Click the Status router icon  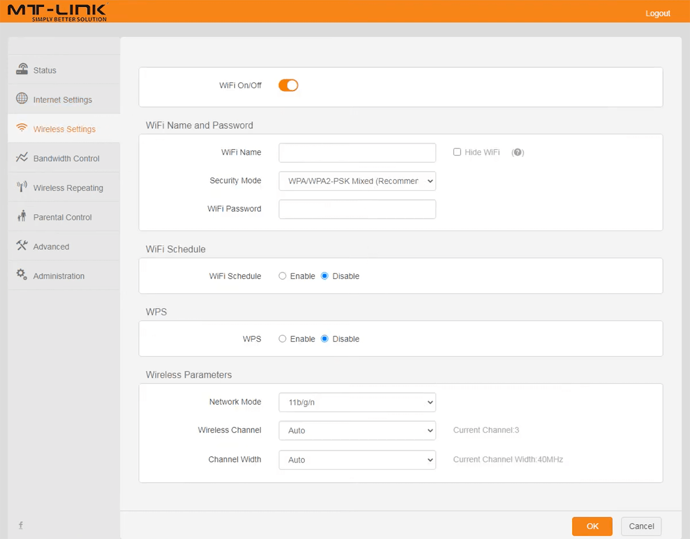pyautogui.click(x=22, y=69)
